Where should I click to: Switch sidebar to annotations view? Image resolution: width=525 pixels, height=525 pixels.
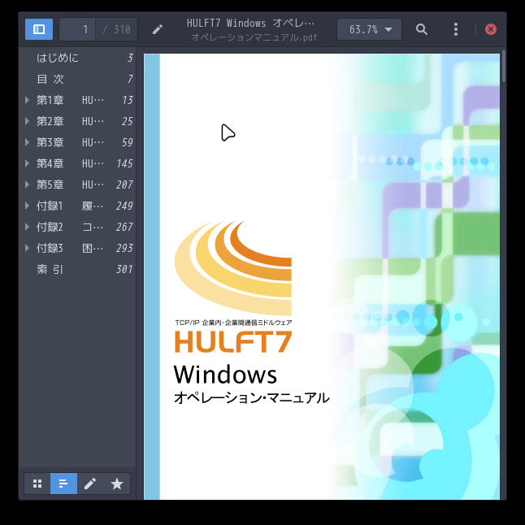[x=90, y=484]
